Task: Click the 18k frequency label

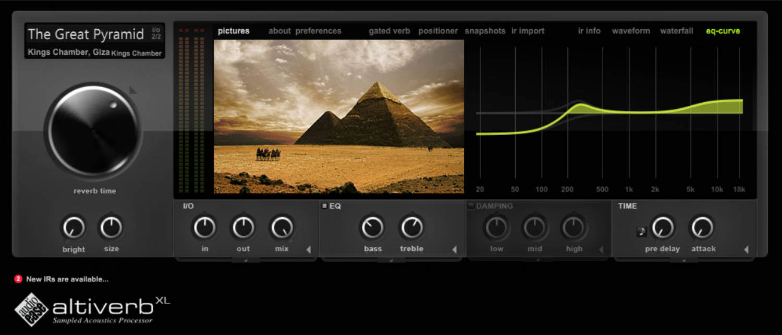Action: (x=739, y=190)
